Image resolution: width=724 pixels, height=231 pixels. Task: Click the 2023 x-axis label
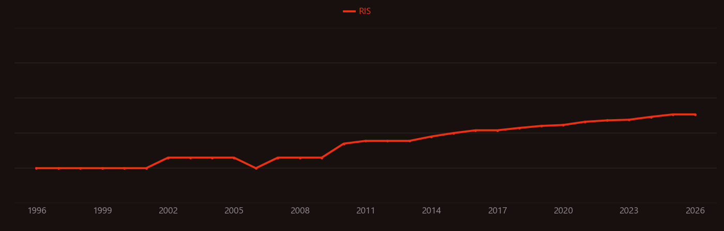(629, 211)
